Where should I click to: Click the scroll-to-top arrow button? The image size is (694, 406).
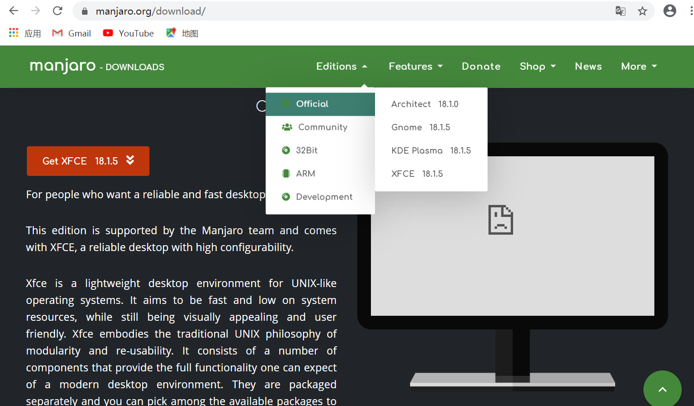point(663,389)
